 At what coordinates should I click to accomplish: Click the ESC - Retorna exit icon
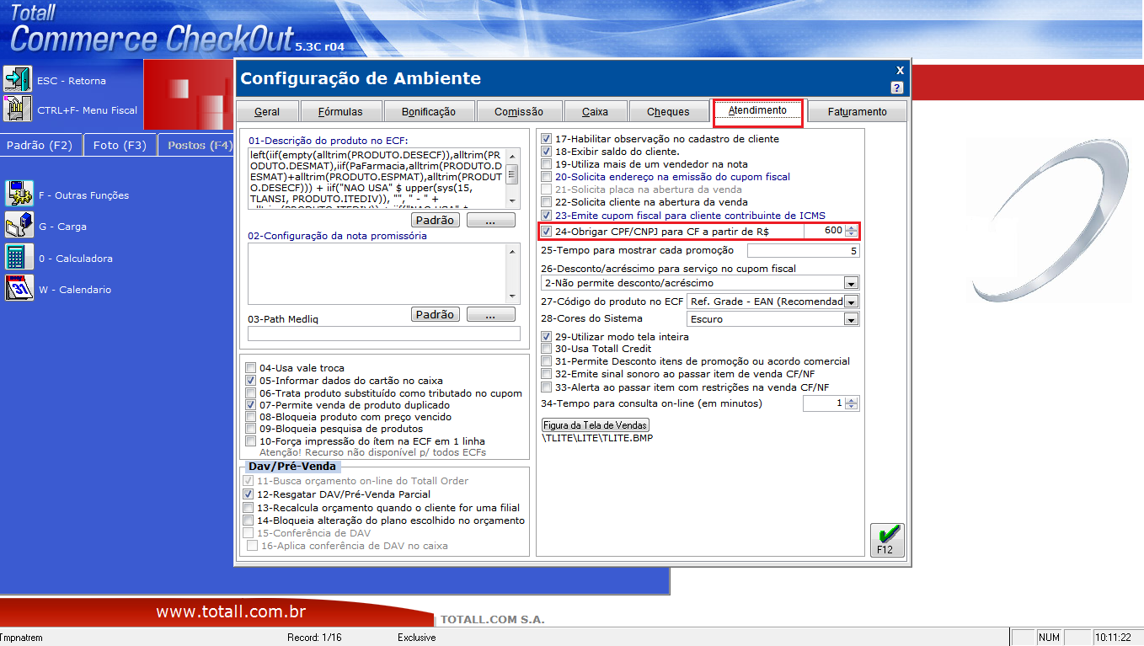(18, 79)
